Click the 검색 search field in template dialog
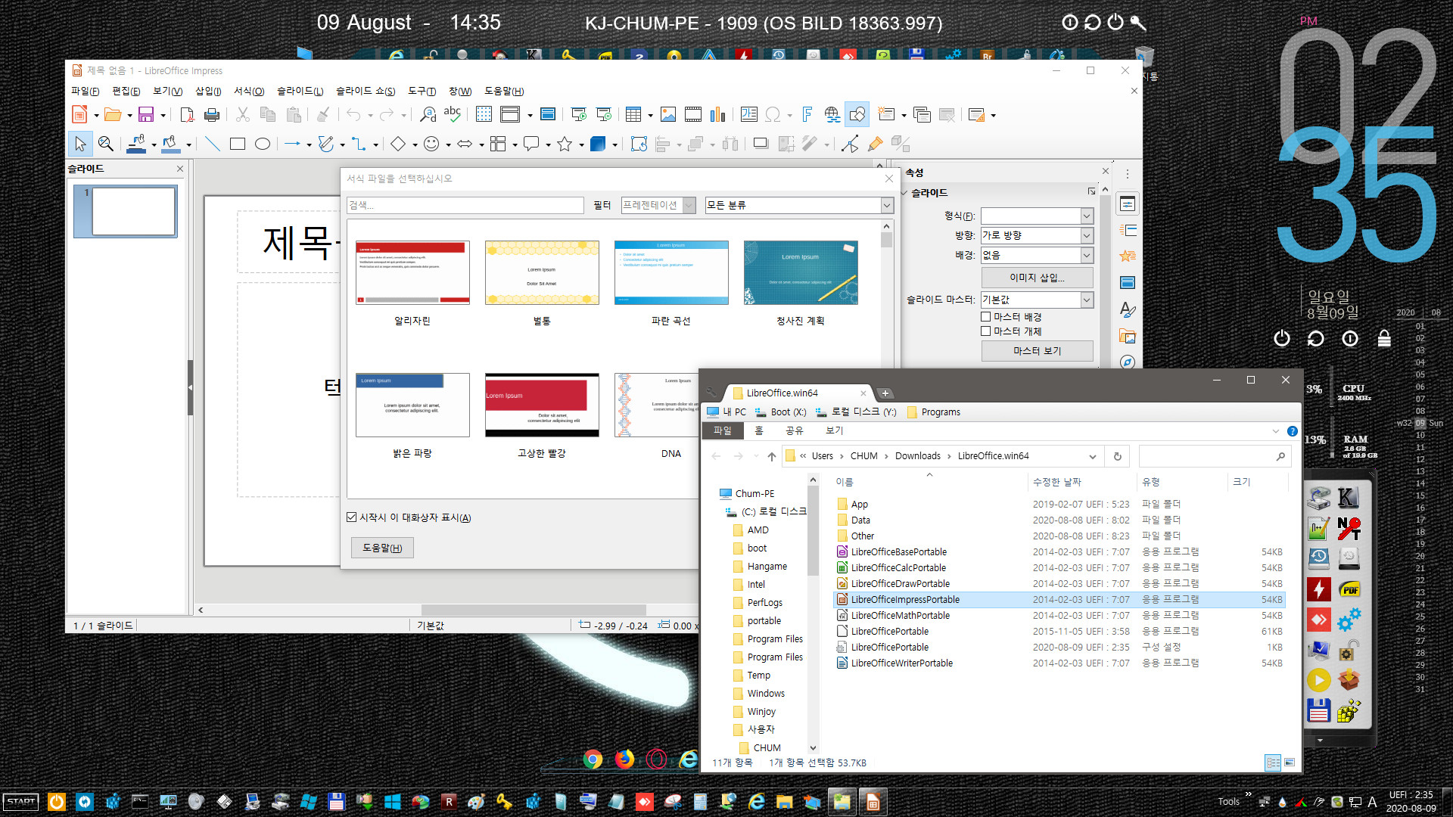The image size is (1453, 817). tap(465, 205)
